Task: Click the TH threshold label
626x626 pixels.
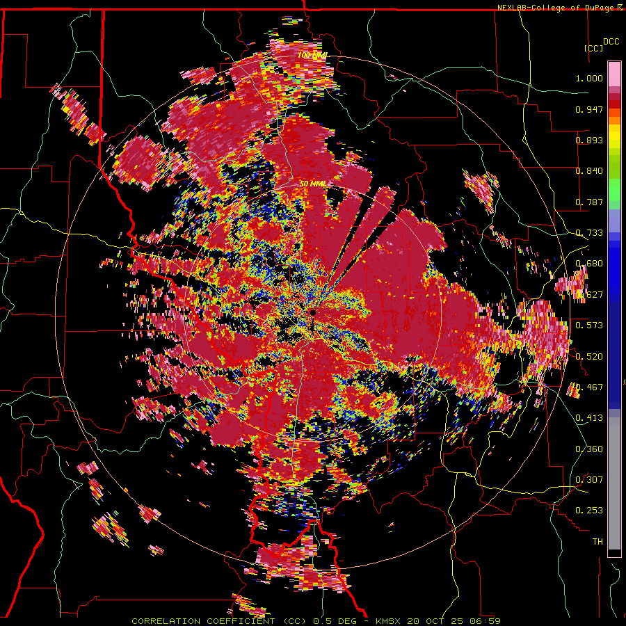Action: (597, 542)
